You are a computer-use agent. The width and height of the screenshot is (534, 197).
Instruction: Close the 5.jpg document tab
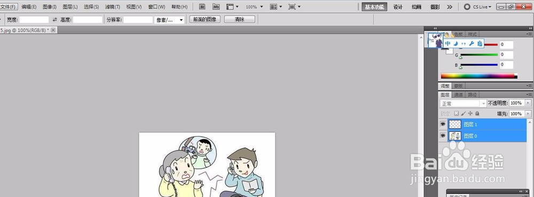pos(53,30)
